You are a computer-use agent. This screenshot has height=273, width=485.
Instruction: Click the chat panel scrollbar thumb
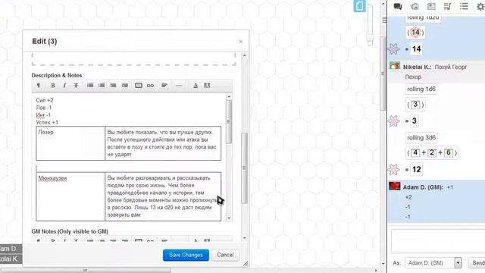click(x=383, y=74)
